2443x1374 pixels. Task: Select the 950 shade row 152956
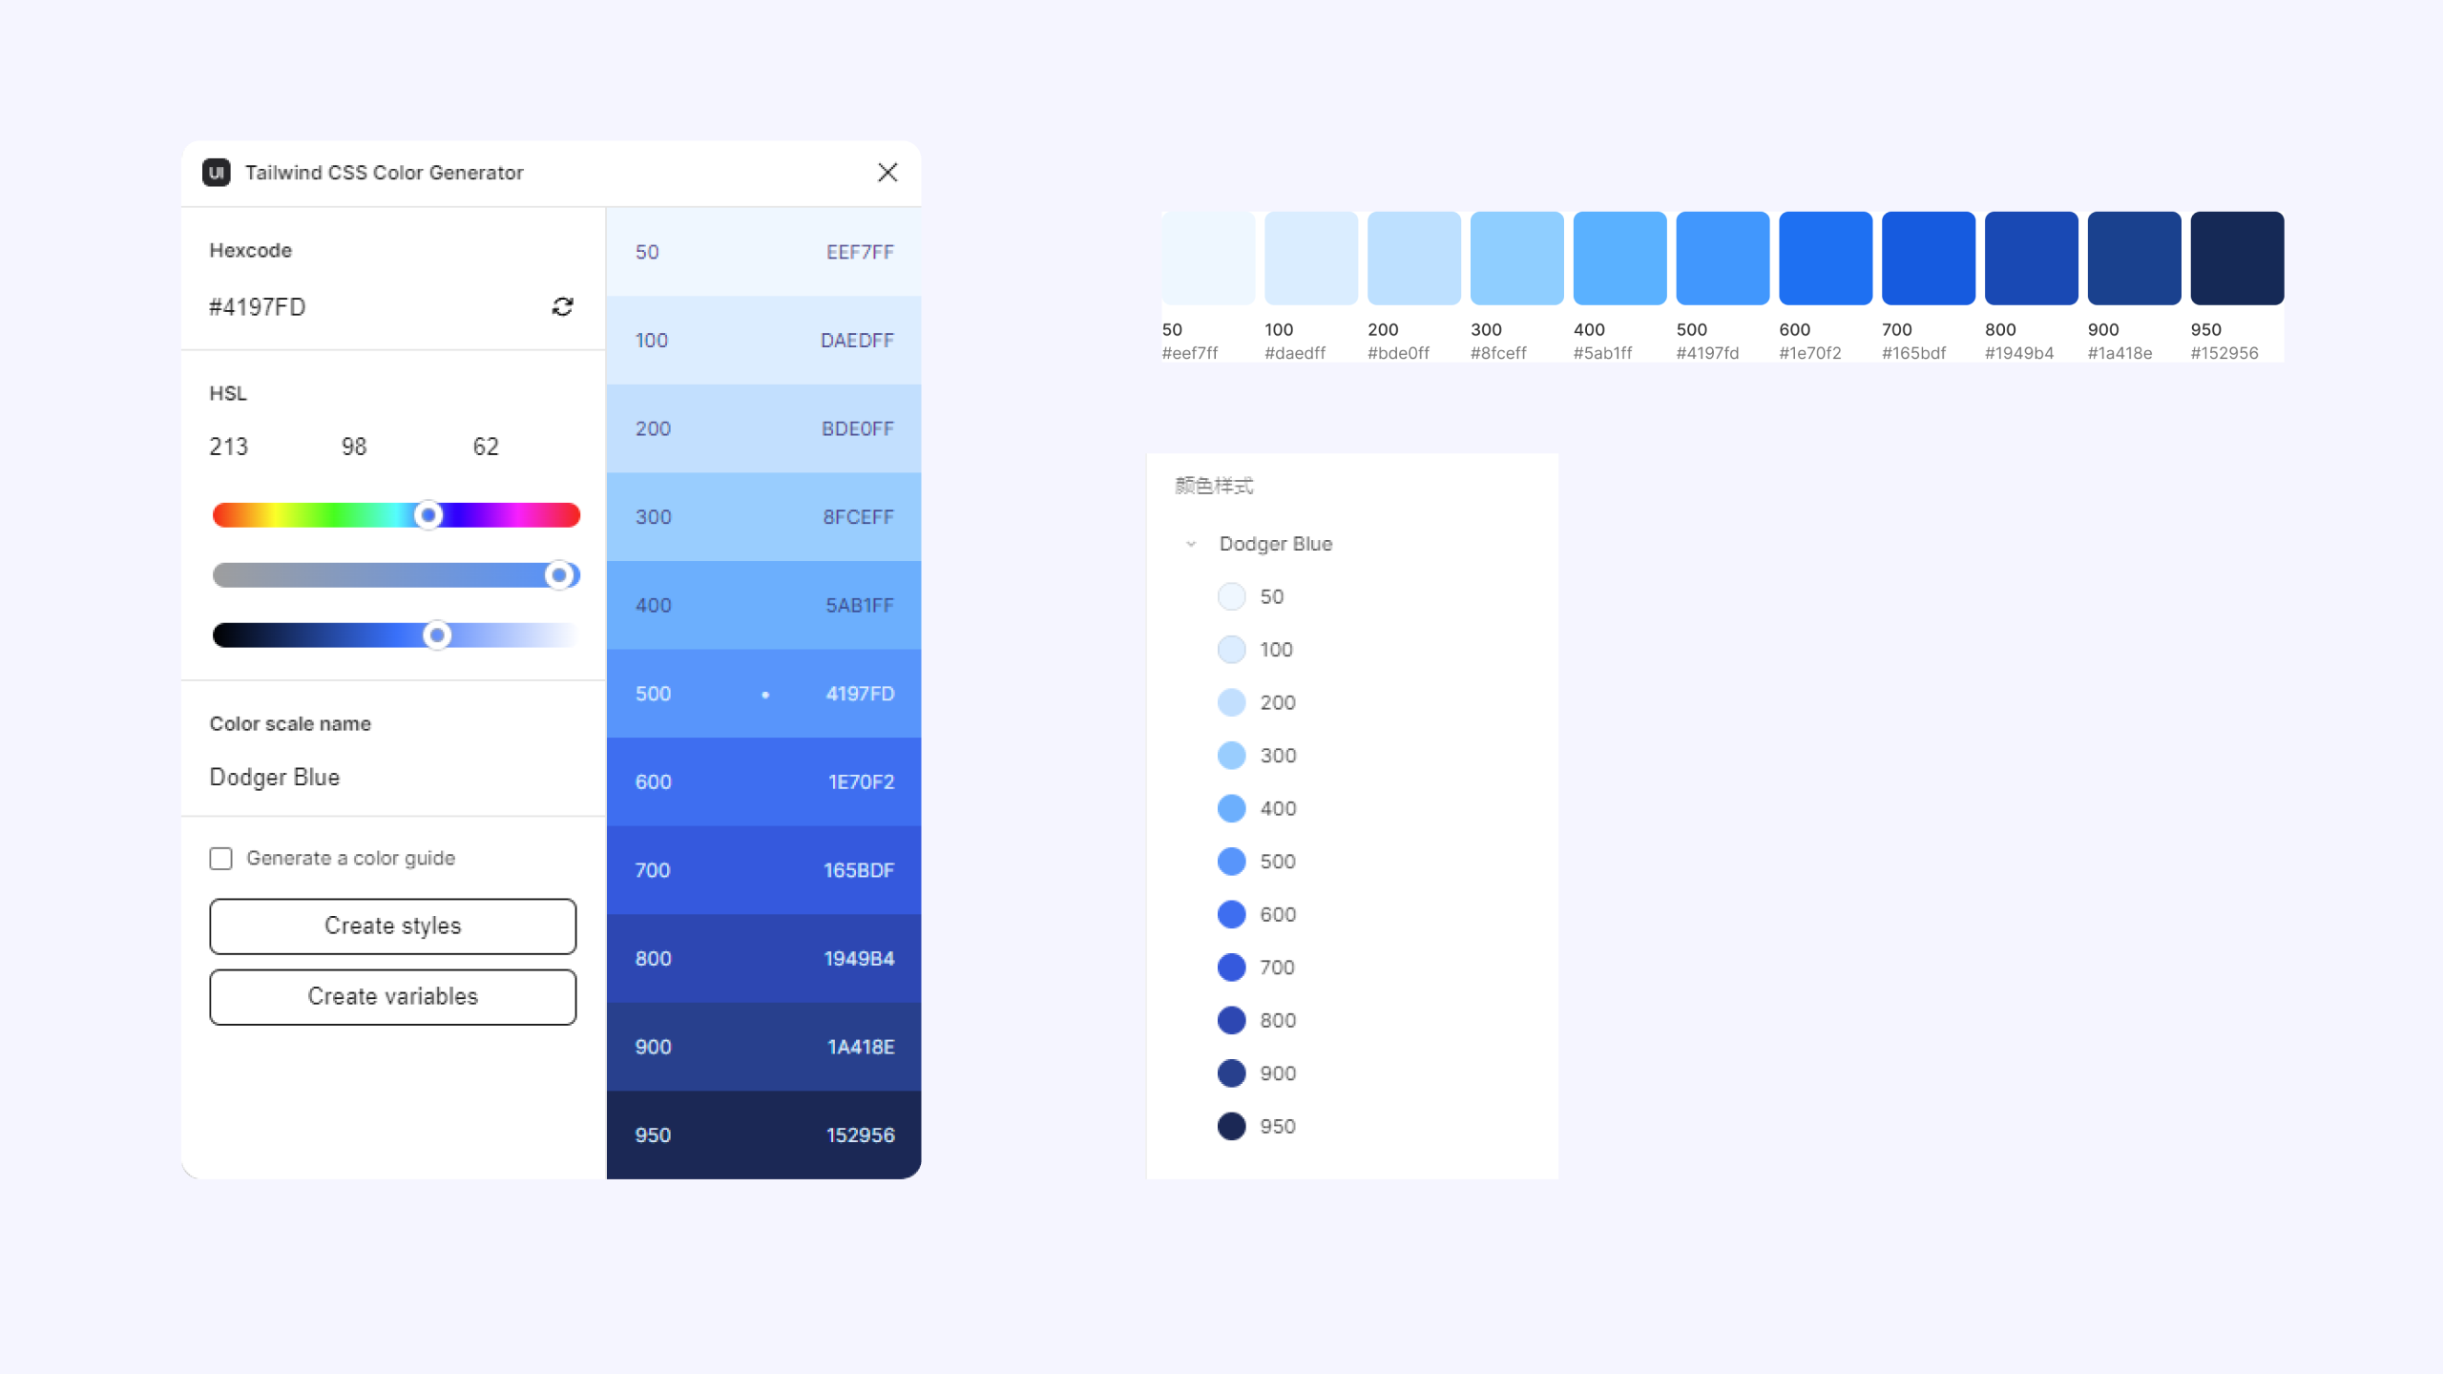763,1135
